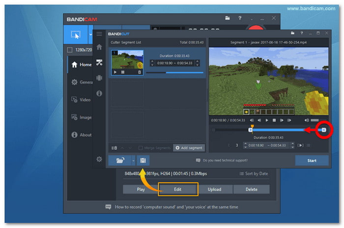Screen dimensions: 344x228
Task: Click the Start button in Bandicut
Action: pyautogui.click(x=312, y=161)
